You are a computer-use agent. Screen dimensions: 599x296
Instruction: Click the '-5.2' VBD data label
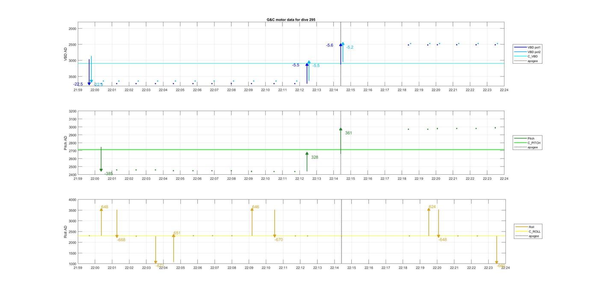350,47
